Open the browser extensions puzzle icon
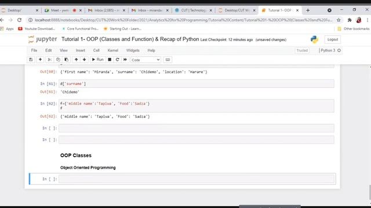 (x=350, y=20)
